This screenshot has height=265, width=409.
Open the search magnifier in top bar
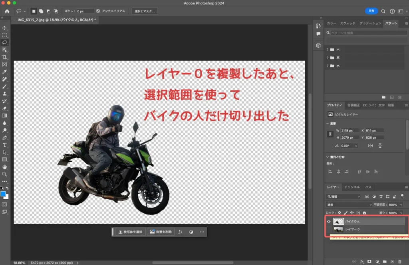point(383,11)
